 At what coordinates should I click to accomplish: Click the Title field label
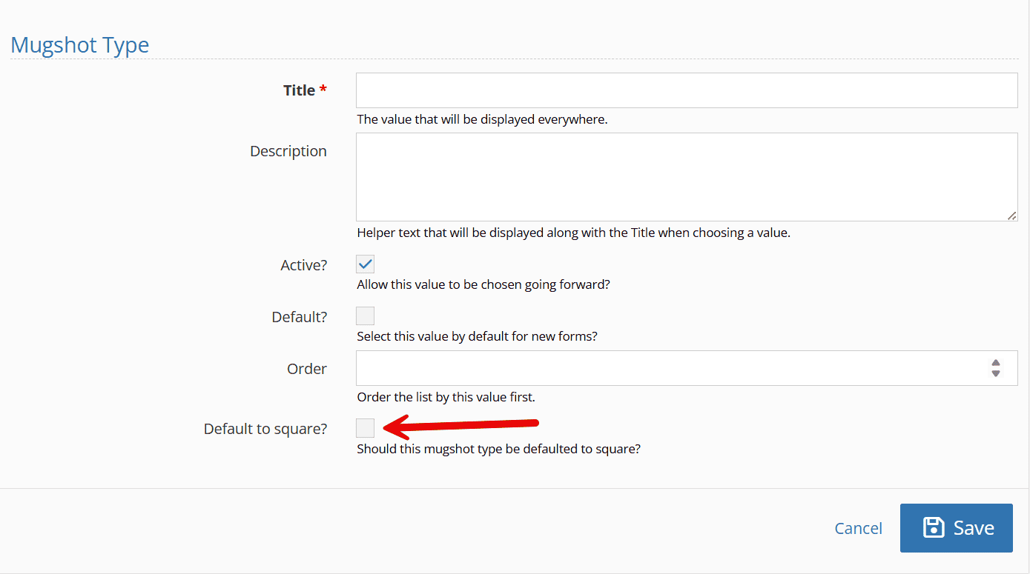tap(299, 90)
